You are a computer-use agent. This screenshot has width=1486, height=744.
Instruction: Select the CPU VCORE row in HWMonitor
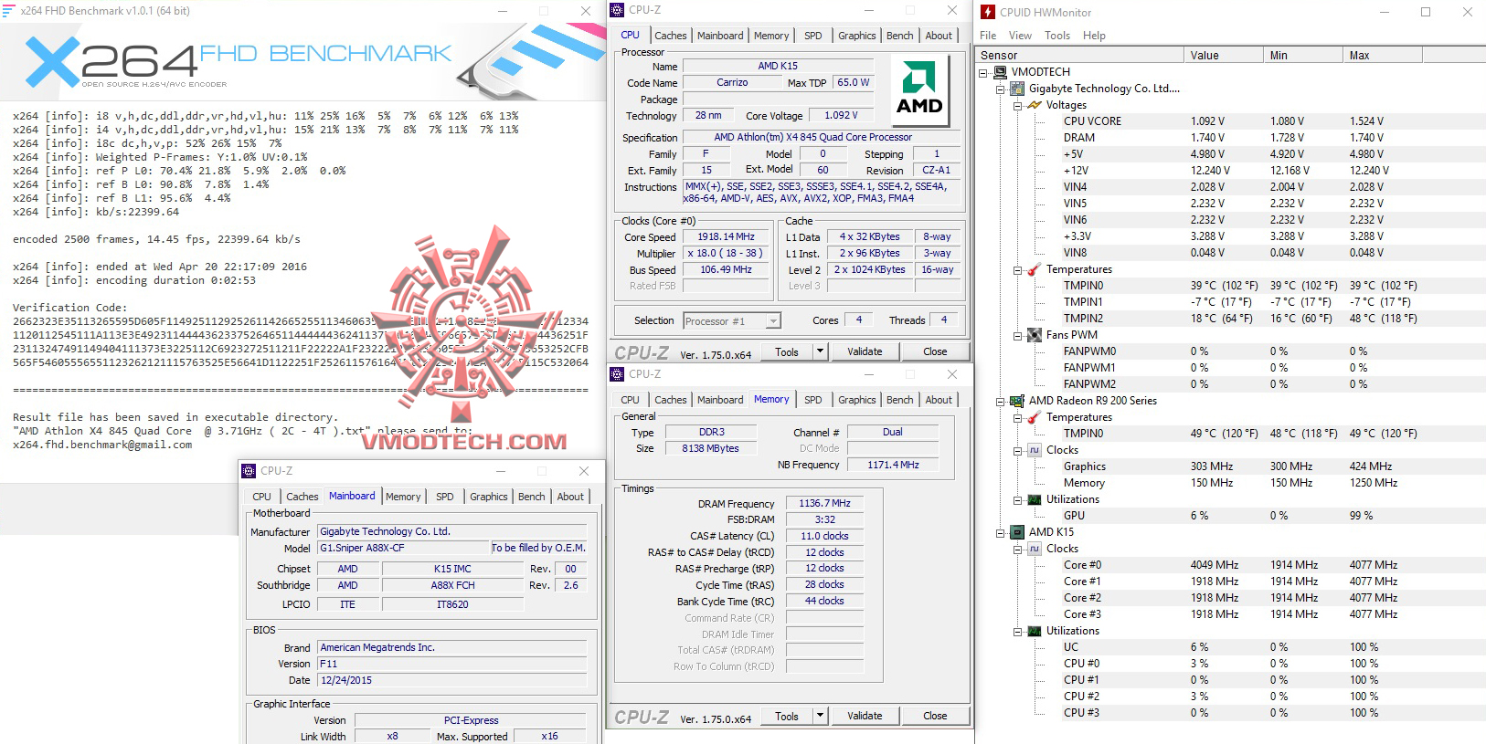tap(1231, 121)
